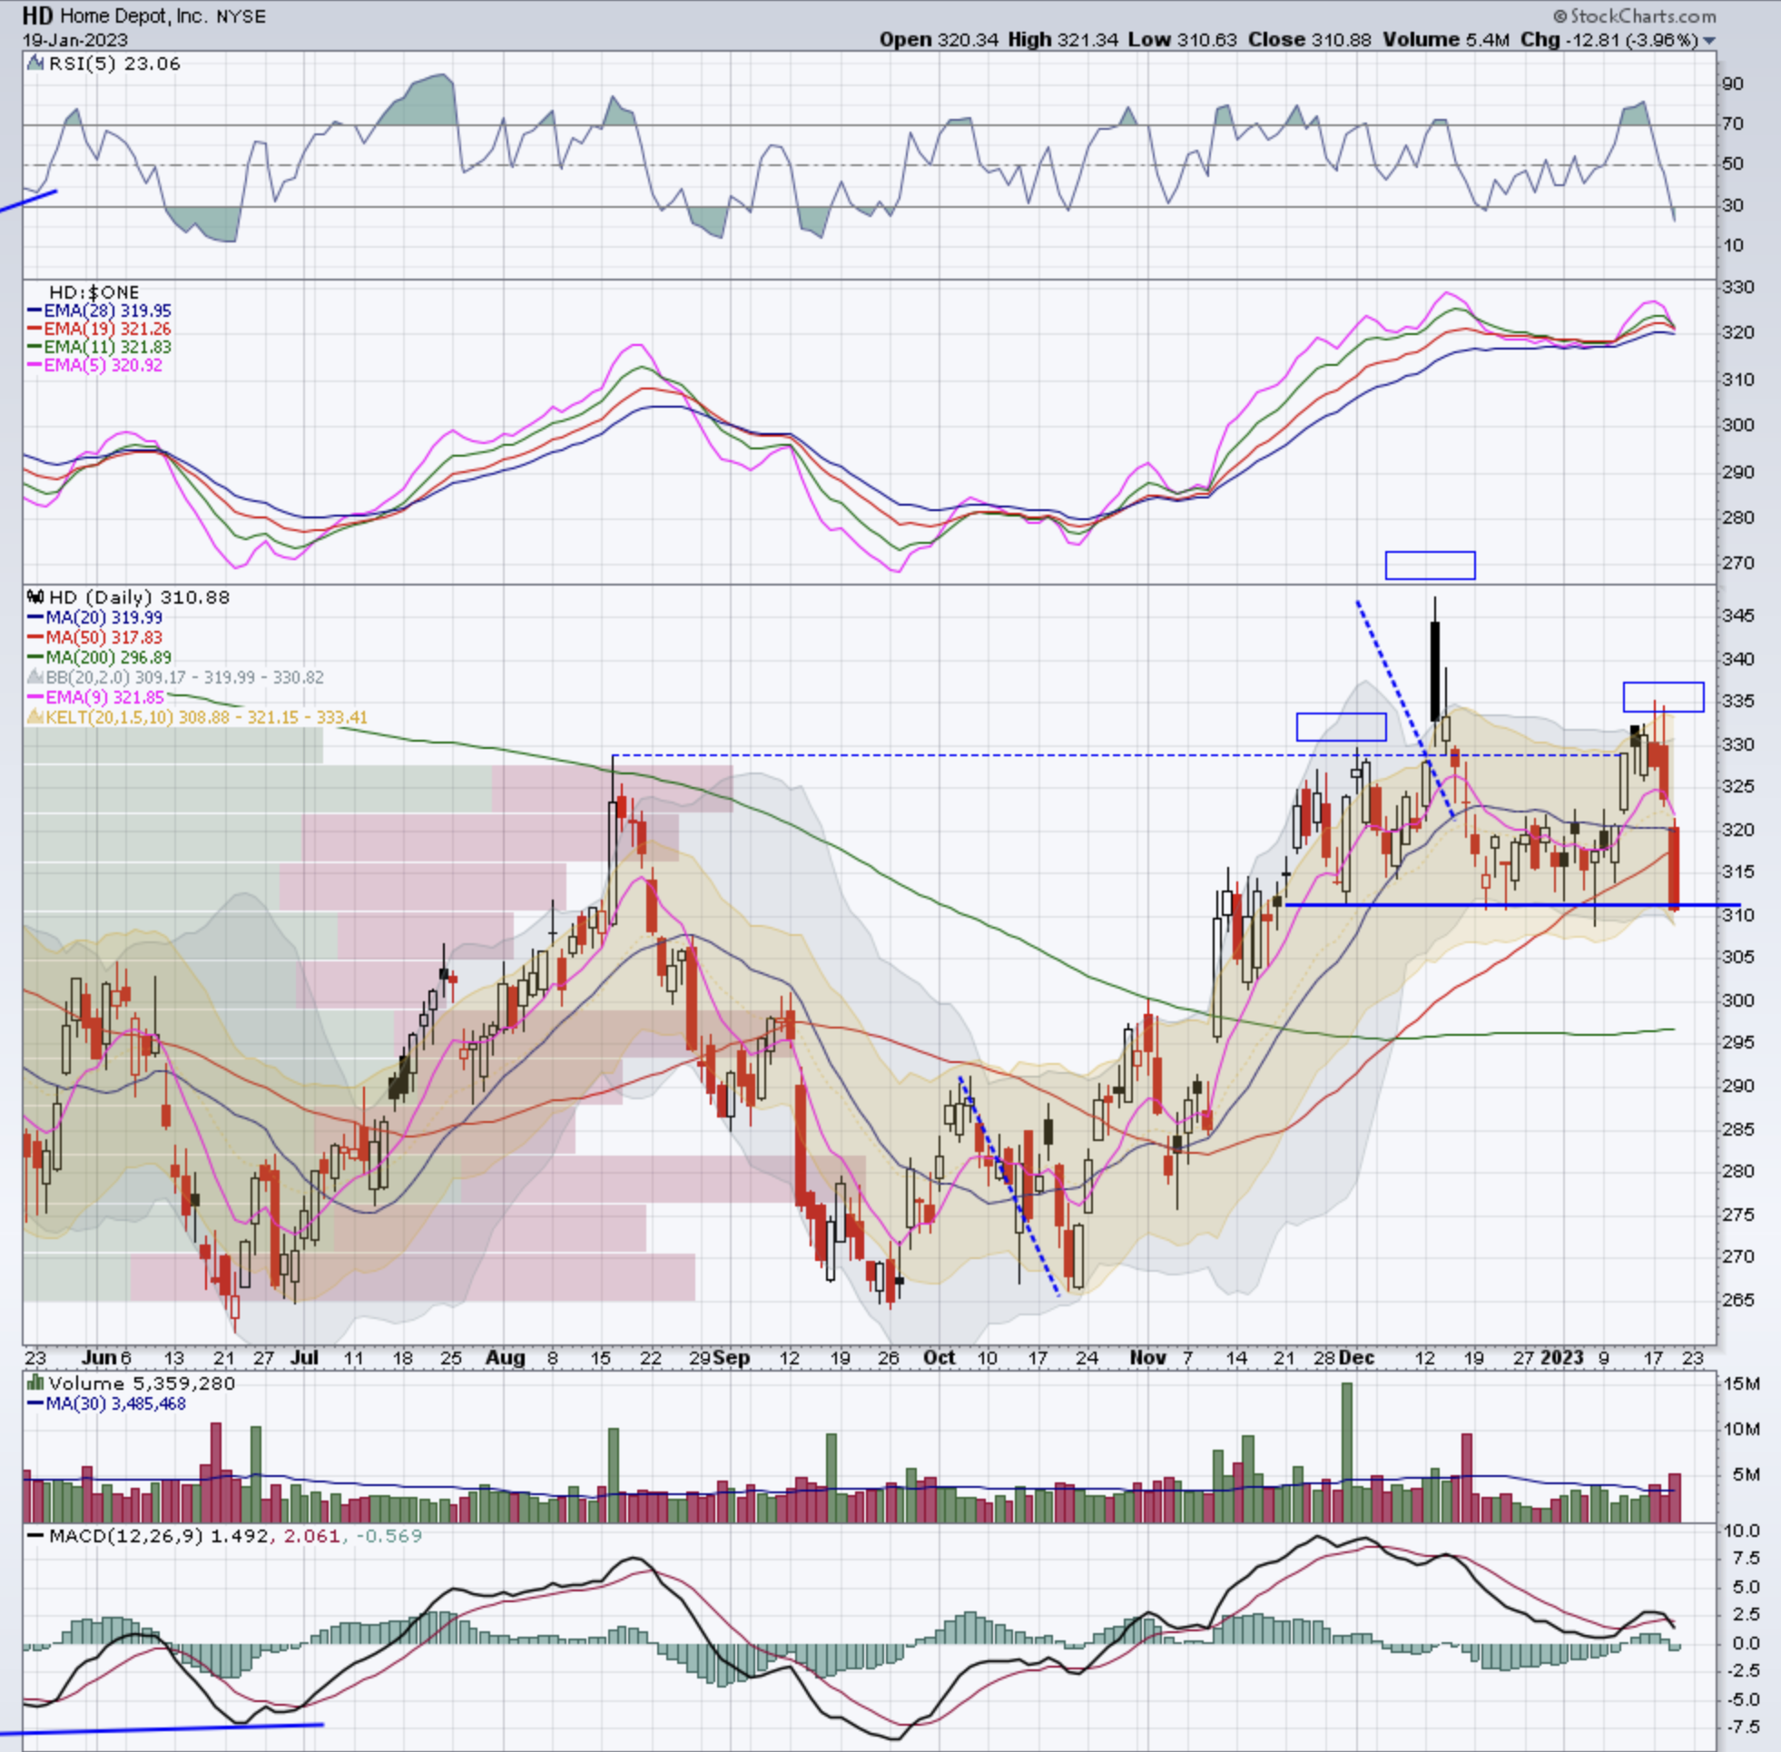Click the Volume histogram legend icon
The width and height of the screenshot is (1781, 1752).
coord(36,1383)
